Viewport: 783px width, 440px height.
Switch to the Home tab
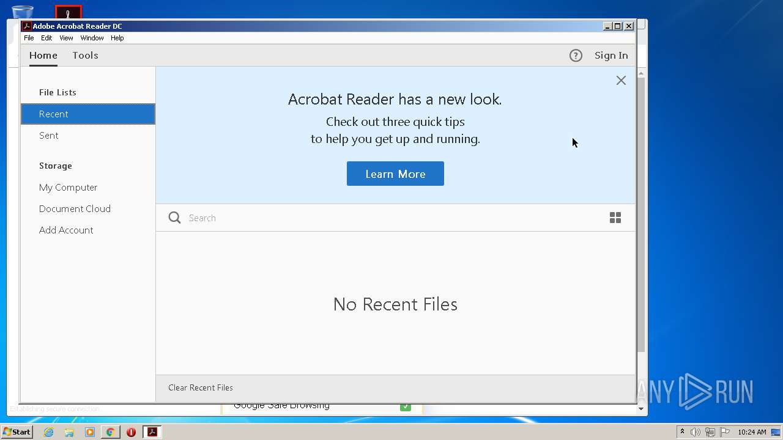coord(43,55)
